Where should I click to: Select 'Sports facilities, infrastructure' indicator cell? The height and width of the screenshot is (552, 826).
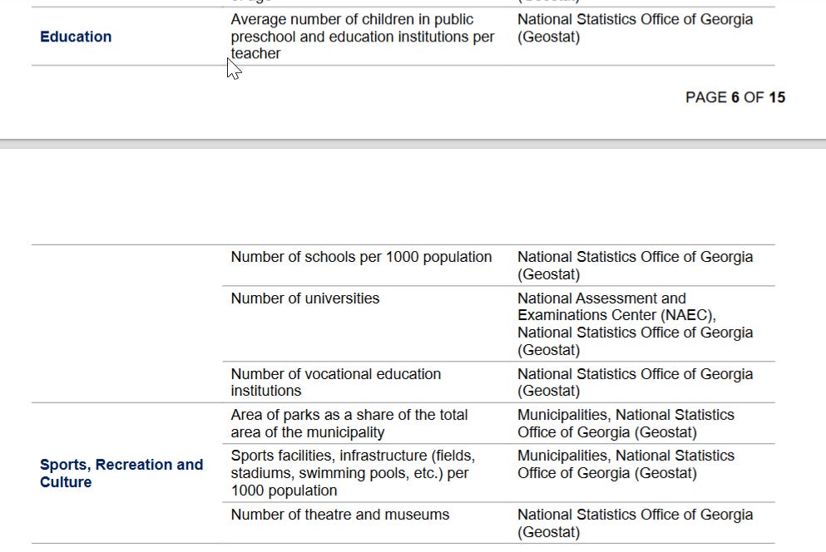pyautogui.click(x=353, y=473)
